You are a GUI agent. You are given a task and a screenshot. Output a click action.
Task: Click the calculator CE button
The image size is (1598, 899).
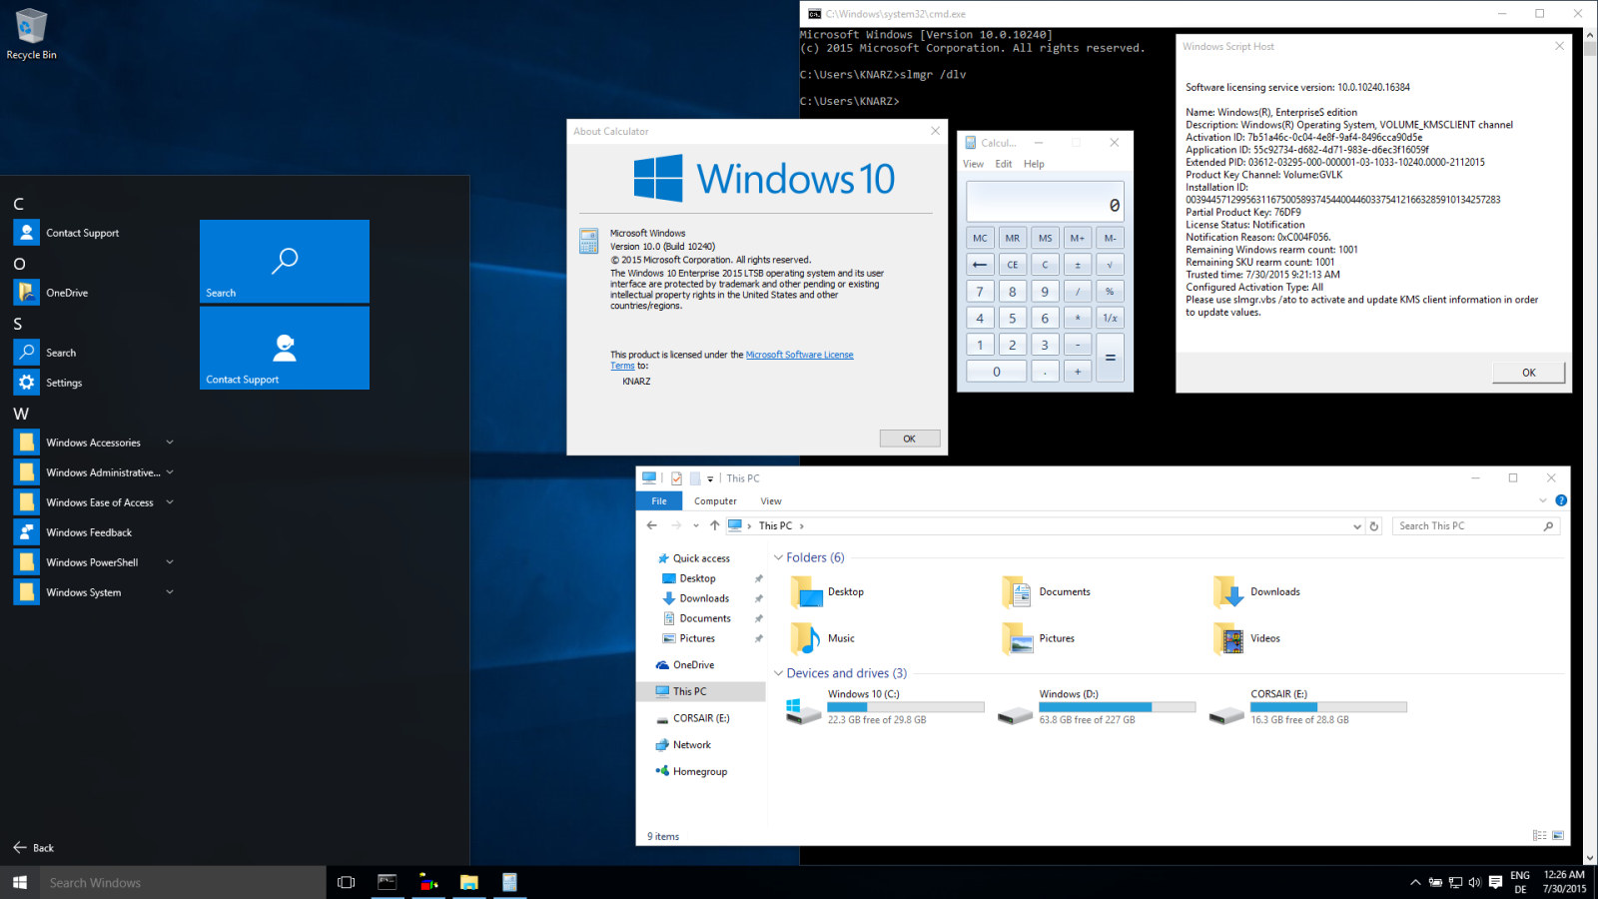[x=1013, y=265]
